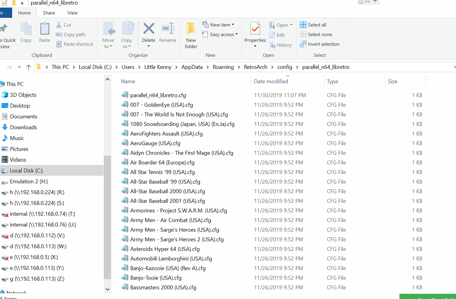Switch to View ribbon tab
Screen dimensions: 456x299
click(x=73, y=13)
